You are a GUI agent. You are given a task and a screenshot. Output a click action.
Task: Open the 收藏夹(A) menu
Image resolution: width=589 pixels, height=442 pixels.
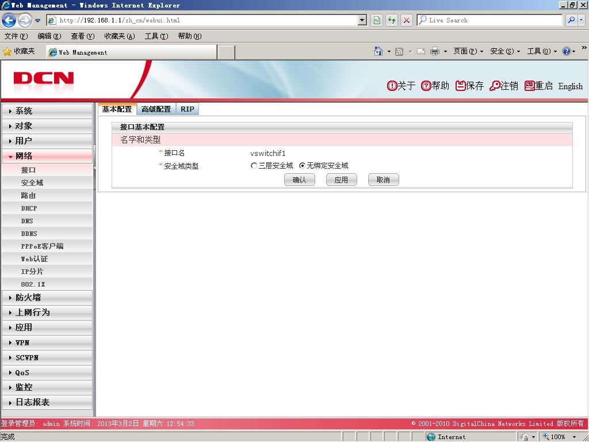(120, 36)
